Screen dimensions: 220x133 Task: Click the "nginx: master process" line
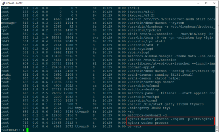coord(170,119)
